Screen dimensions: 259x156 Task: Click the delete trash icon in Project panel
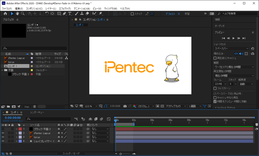pyautogui.click(x=34, y=107)
